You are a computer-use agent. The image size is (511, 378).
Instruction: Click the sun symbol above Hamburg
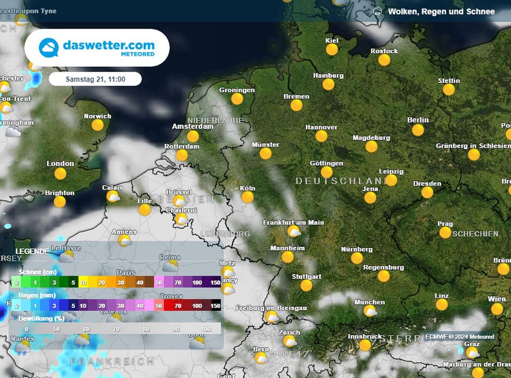(x=328, y=85)
